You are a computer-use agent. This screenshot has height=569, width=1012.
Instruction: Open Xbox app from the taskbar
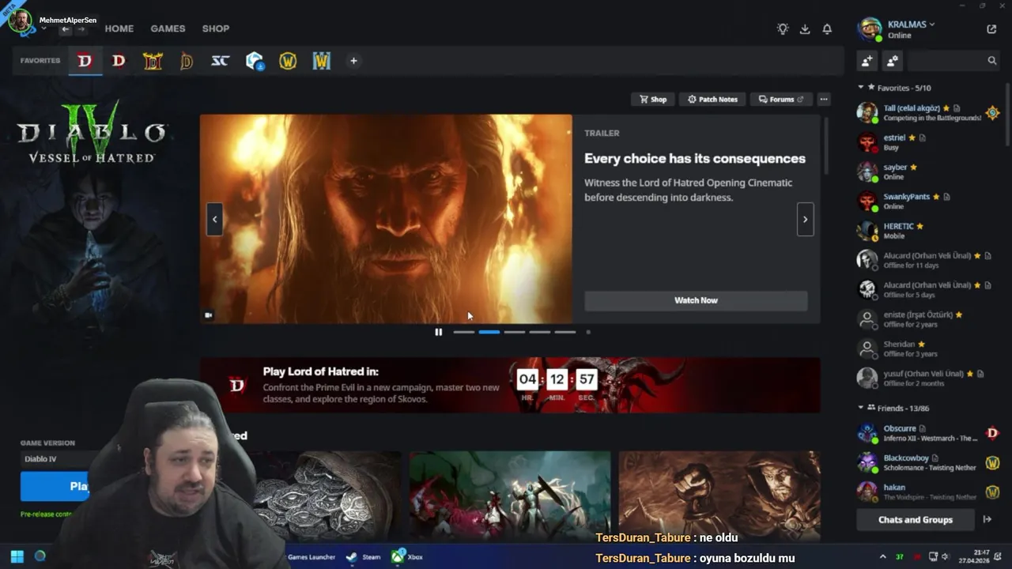click(x=406, y=556)
